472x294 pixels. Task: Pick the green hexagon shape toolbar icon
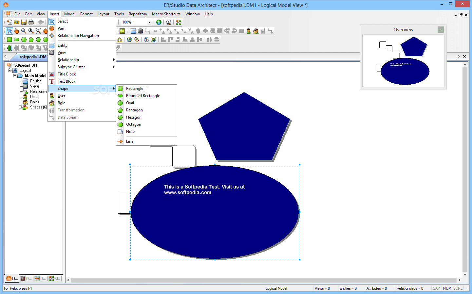click(38, 40)
